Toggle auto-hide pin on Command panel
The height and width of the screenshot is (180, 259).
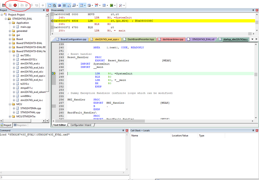[123, 131]
